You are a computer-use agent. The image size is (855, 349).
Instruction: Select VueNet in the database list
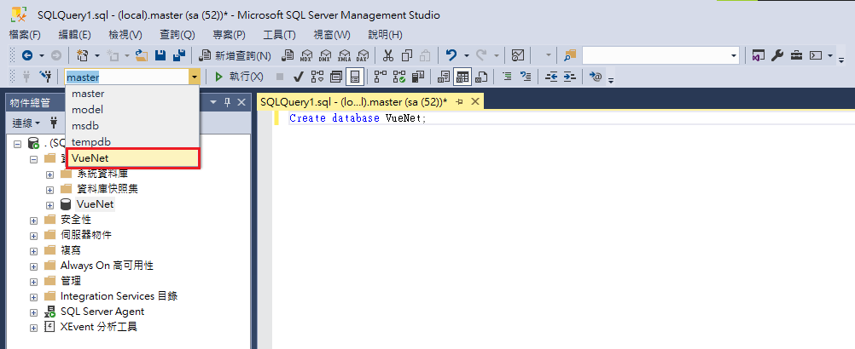[132, 157]
